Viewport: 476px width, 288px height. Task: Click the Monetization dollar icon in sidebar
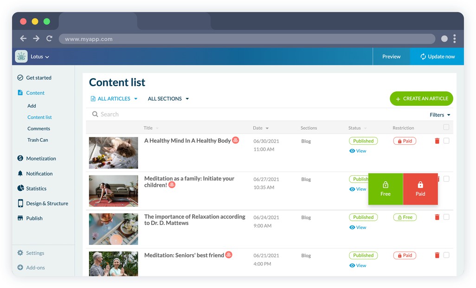[x=20, y=158]
